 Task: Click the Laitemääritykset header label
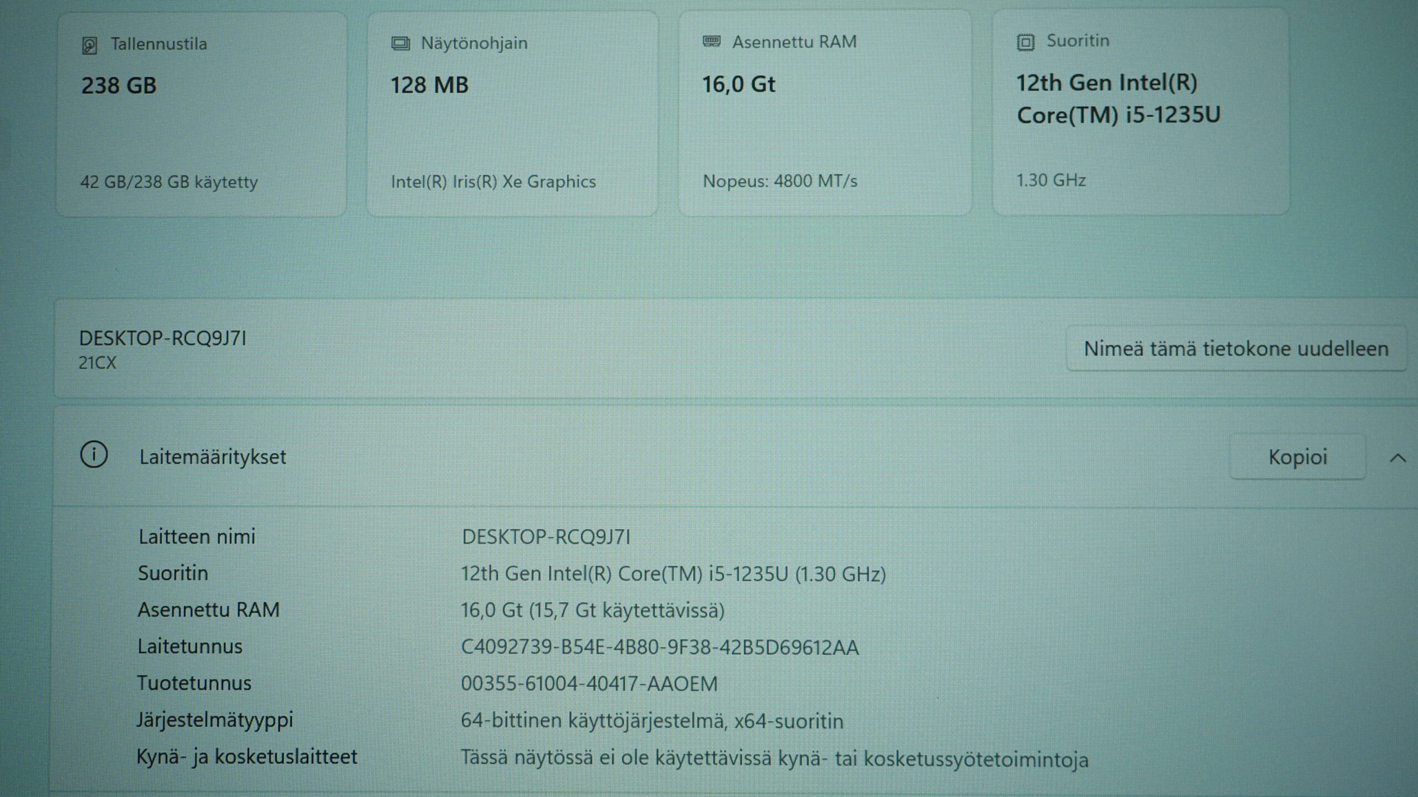click(x=213, y=457)
